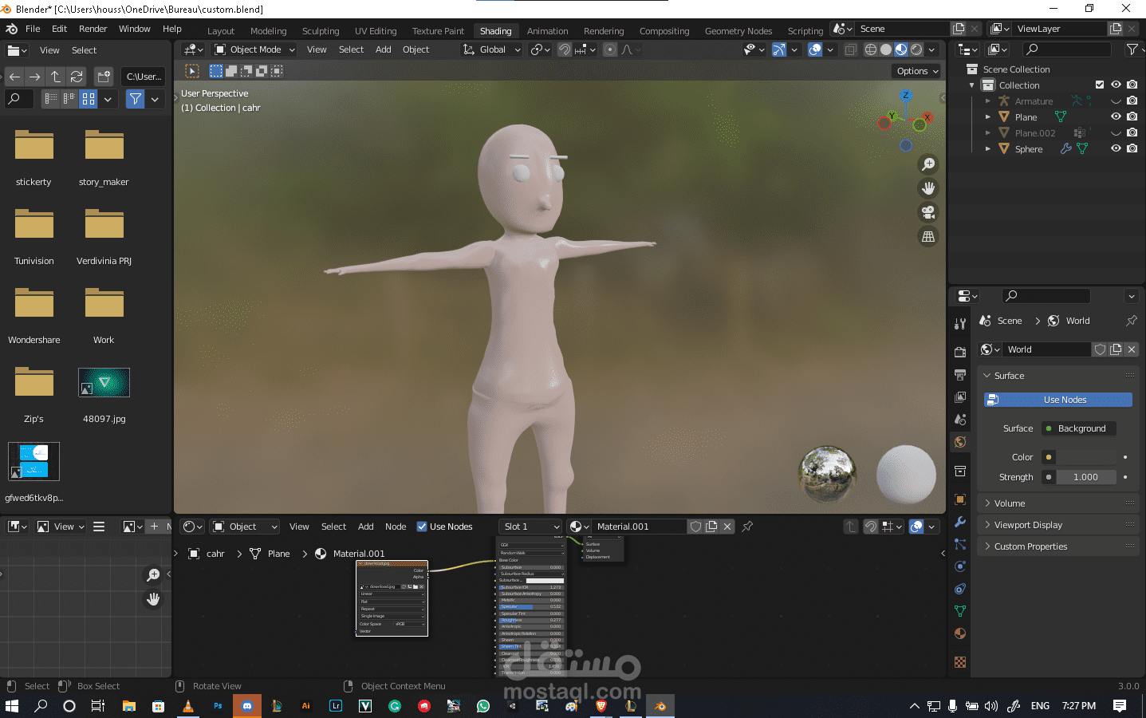Viewport: 1146px width, 718px height.
Task: Open the Surface Background shader dropdown
Action: tap(1079, 428)
